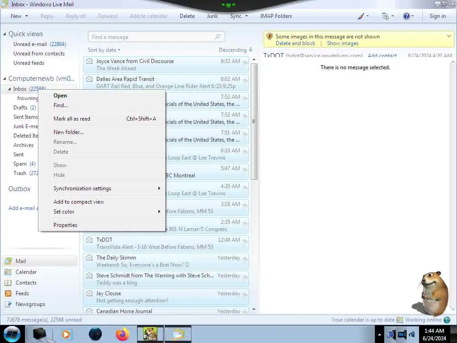
Task: Click the taskbar clock showing 1:44 AM
Action: (x=434, y=334)
